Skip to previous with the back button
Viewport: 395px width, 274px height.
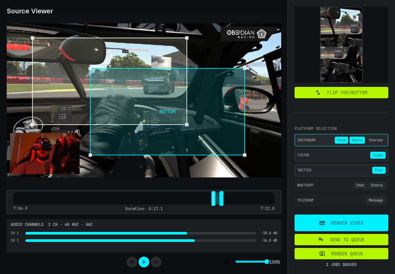(x=132, y=262)
